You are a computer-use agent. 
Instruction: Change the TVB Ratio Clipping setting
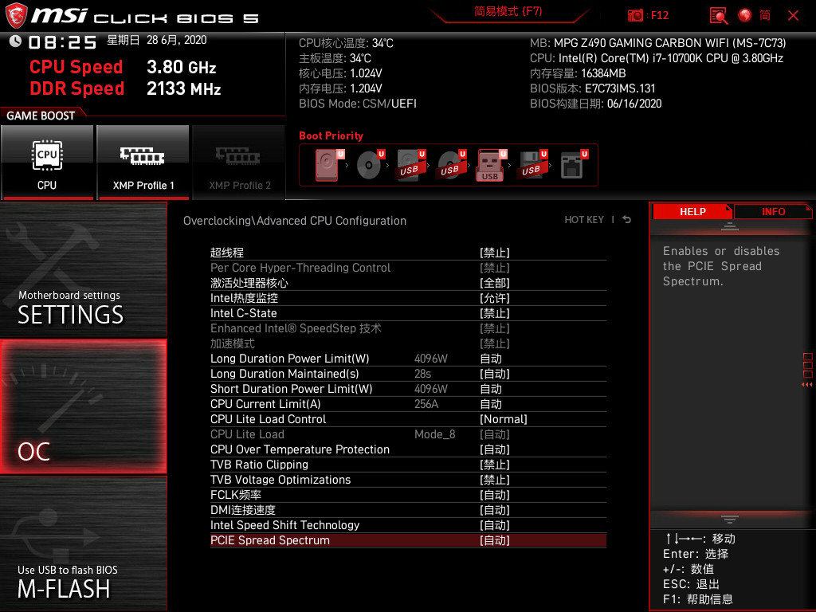tap(408, 465)
